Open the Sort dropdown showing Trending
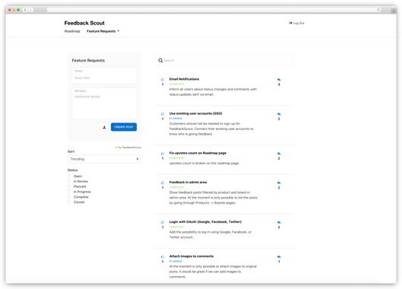The width and height of the screenshot is (402, 289). coord(104,159)
